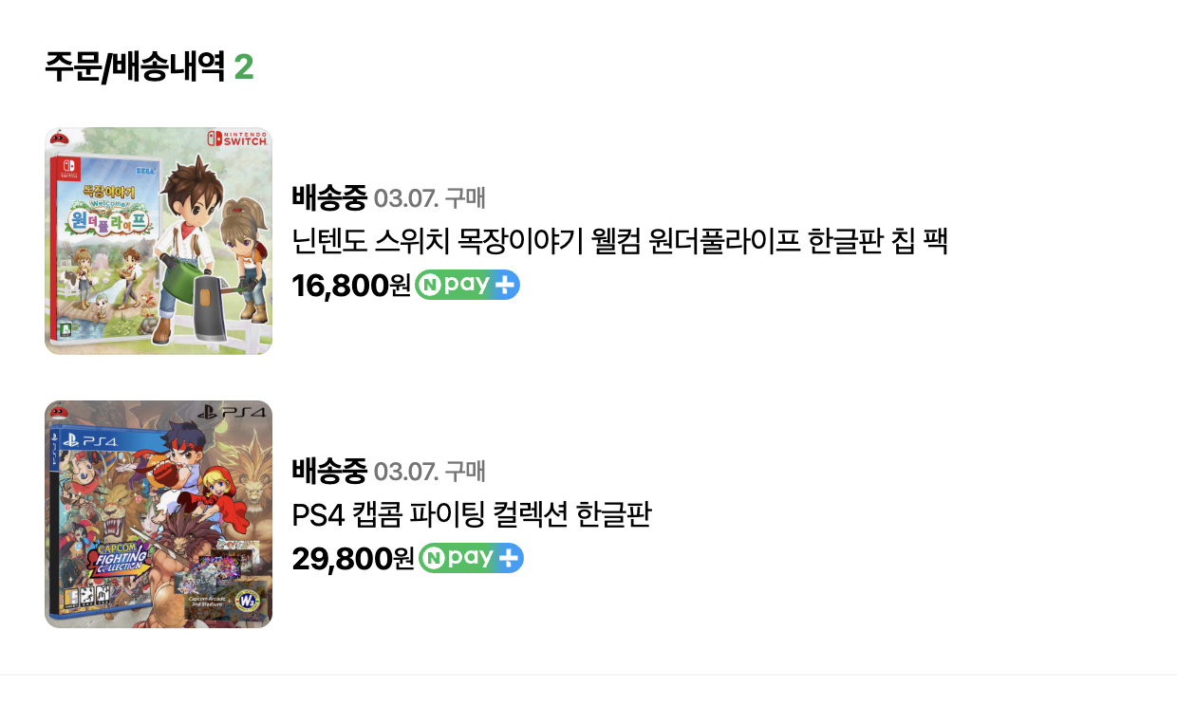The image size is (1177, 706).
Task: Click the red mascot icon on the PS4 game thumbnail
Action: 58,411
